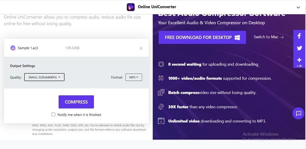Start compression with COMPRESS button
Image resolution: width=306 pixels, height=149 pixels.
tap(76, 102)
